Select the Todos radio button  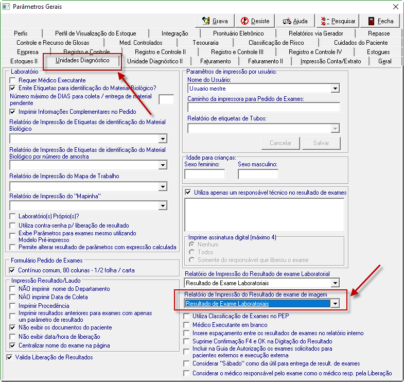pyautogui.click(x=191, y=252)
